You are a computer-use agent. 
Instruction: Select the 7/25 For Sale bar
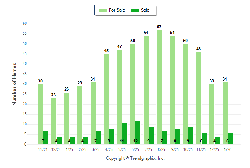point(146,90)
